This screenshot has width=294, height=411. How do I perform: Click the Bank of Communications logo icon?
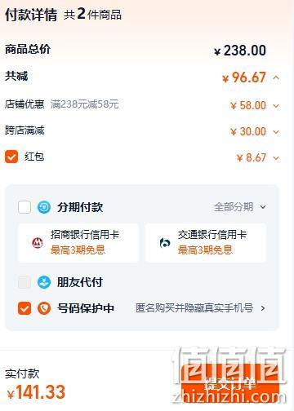click(165, 243)
